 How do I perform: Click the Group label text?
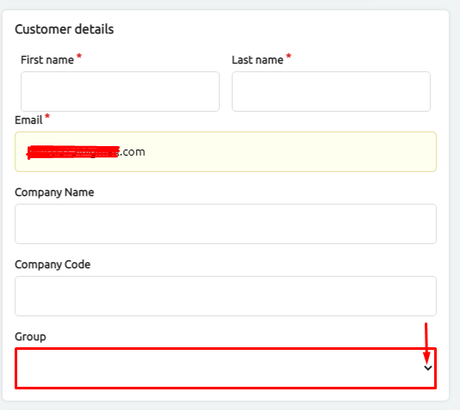pyautogui.click(x=30, y=337)
